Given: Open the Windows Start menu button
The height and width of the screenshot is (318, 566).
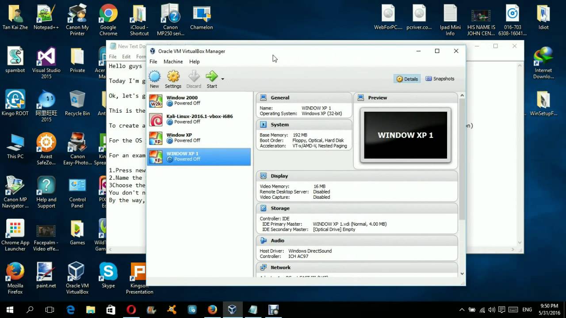Looking at the screenshot, I should pos(10,310).
